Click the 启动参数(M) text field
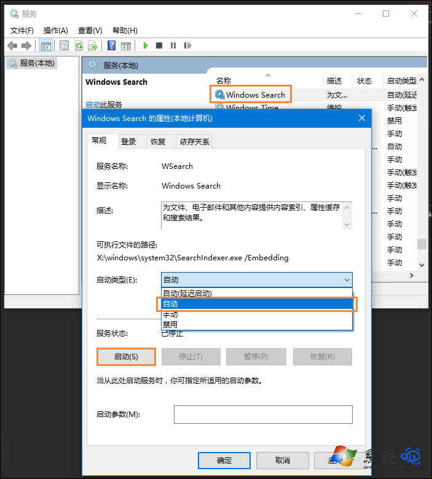432x479 pixels. click(x=263, y=415)
